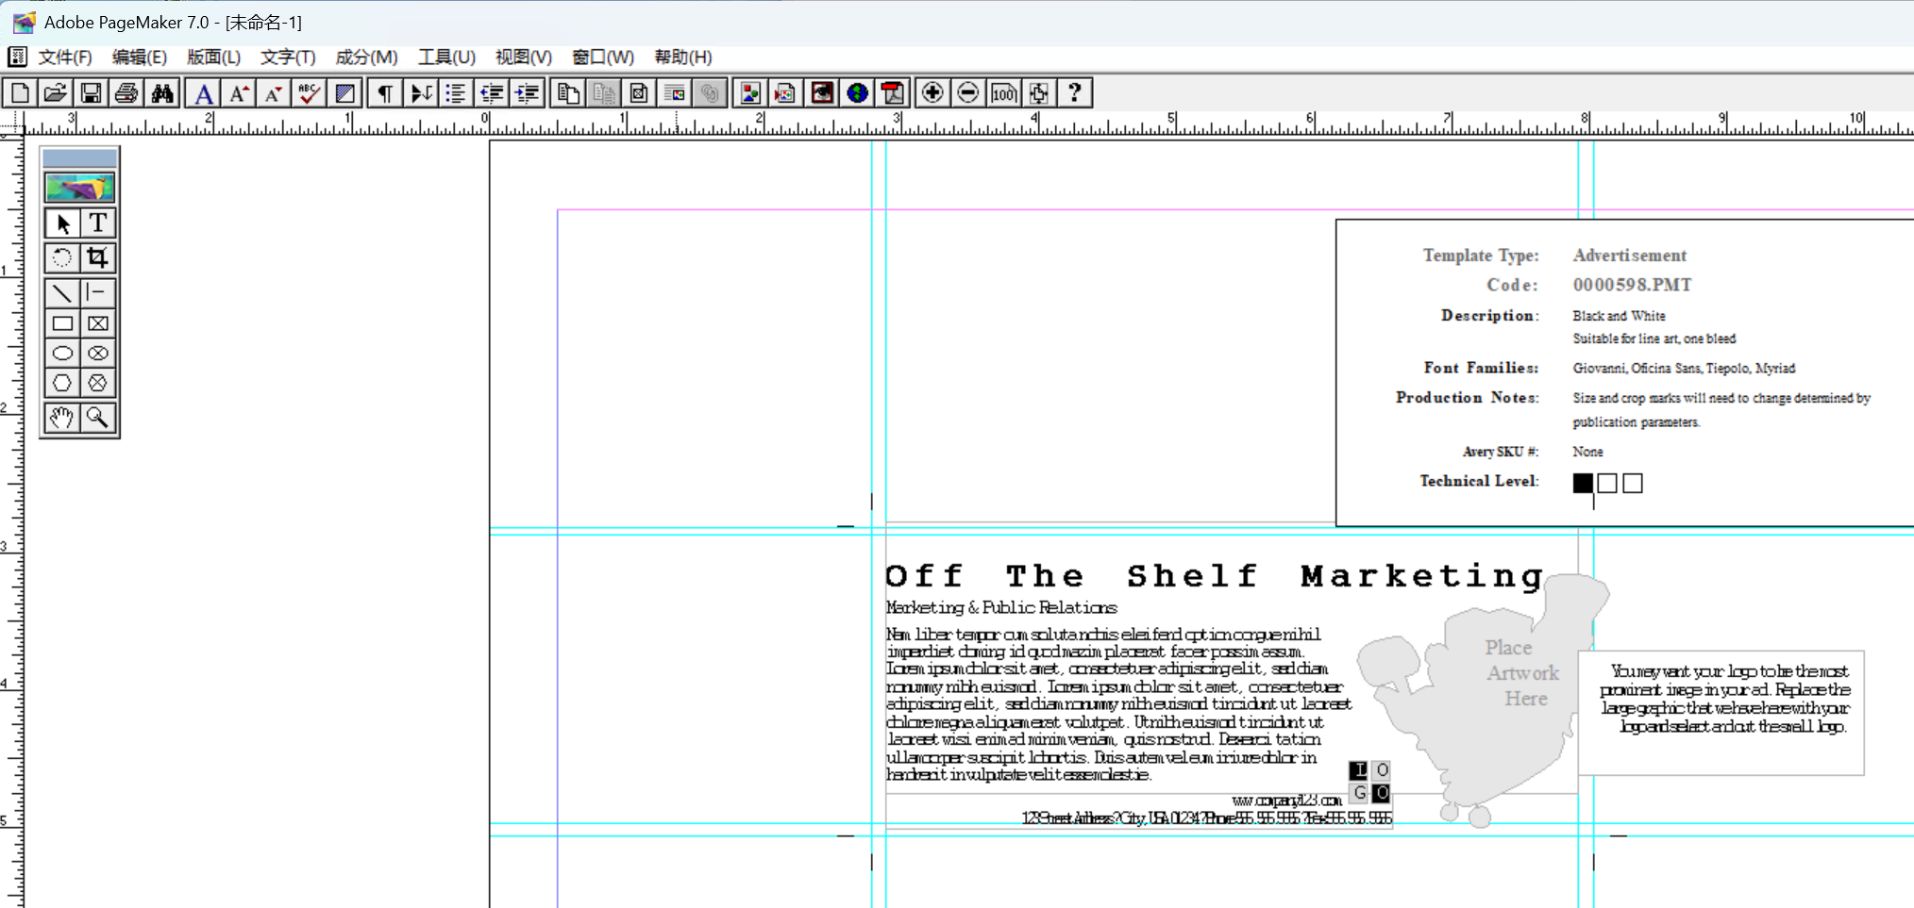Select the diagonal Line tool
This screenshot has width=1914, height=908.
[62, 293]
